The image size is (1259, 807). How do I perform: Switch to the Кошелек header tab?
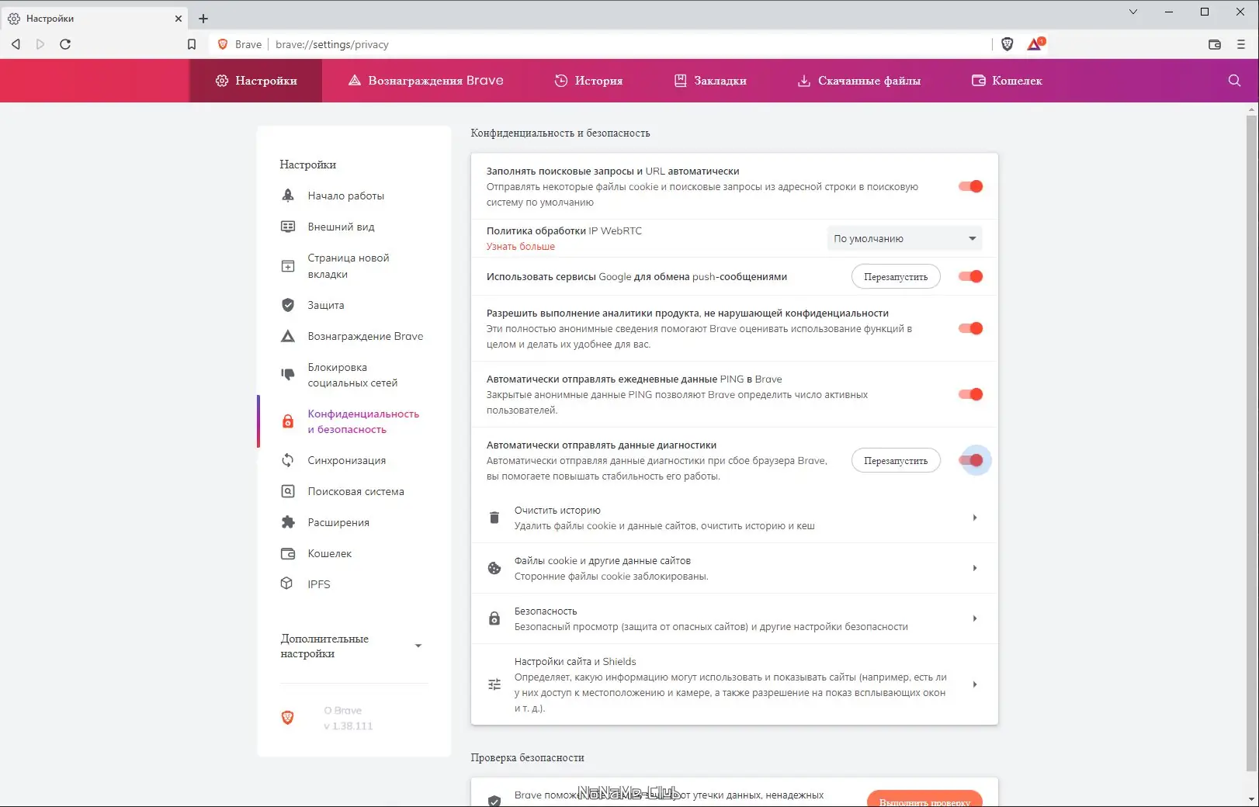point(1007,81)
